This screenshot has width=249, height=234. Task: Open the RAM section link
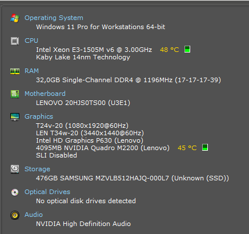31,71
